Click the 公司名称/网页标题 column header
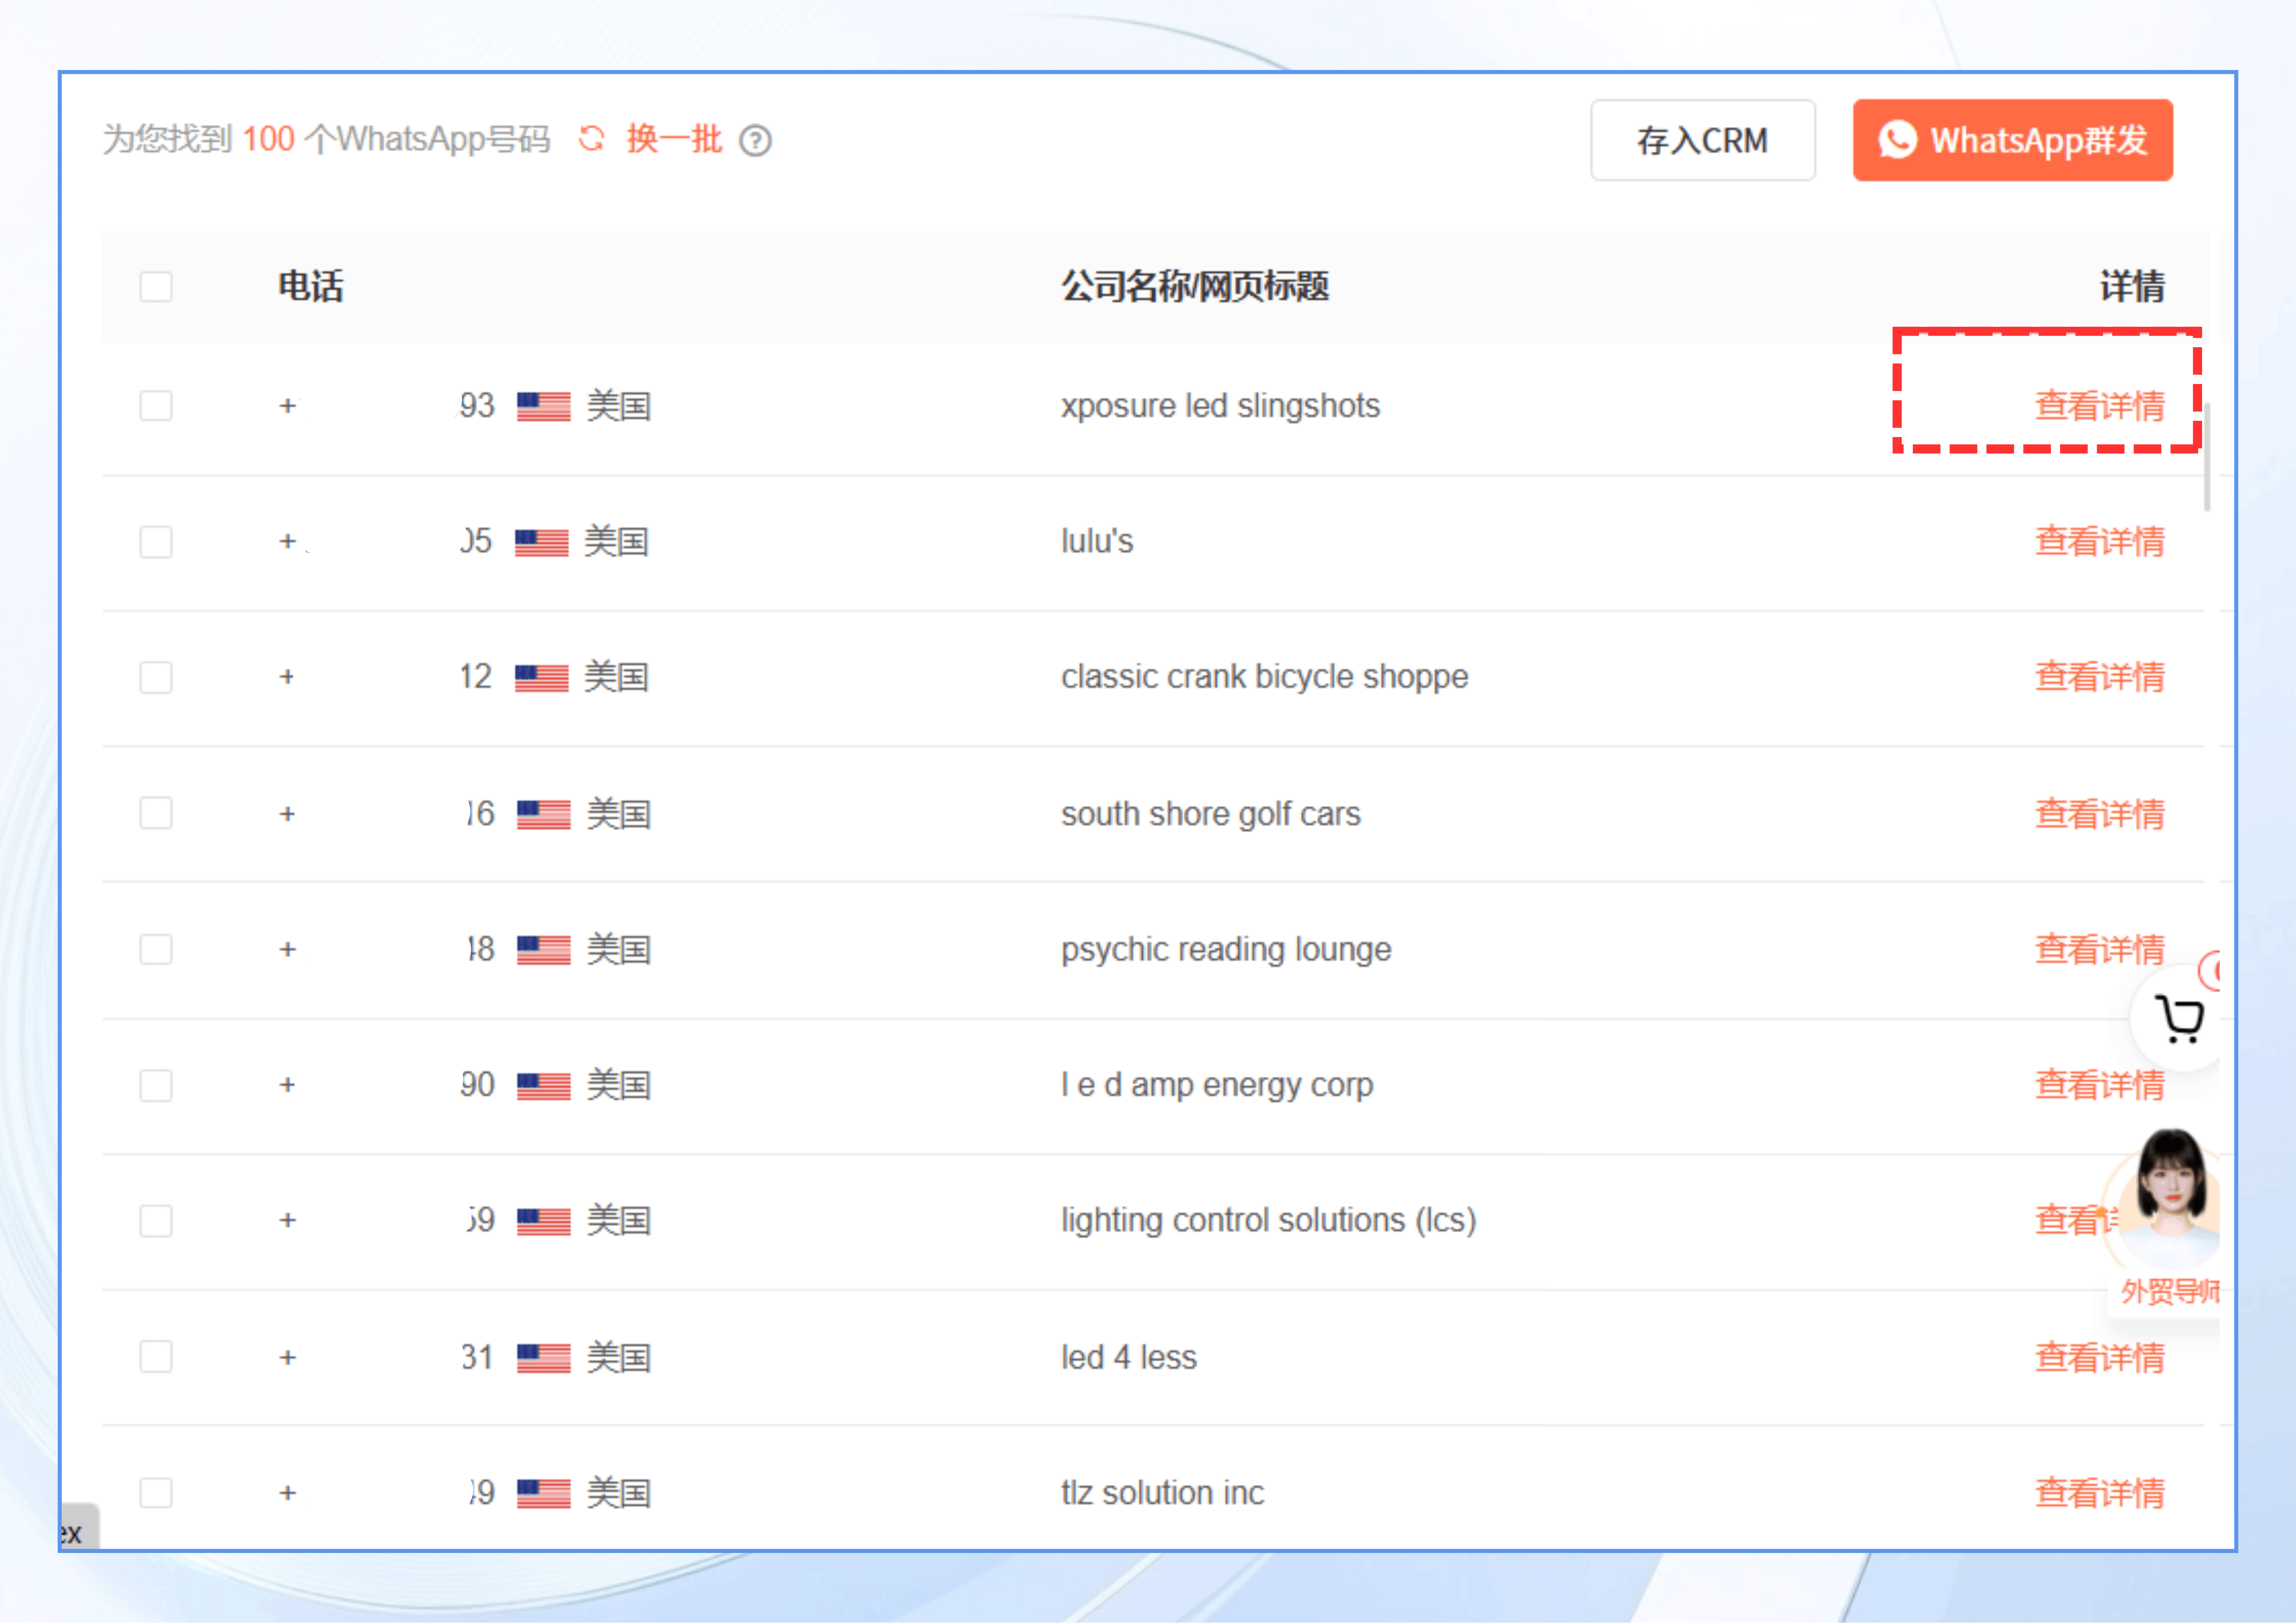The height and width of the screenshot is (1623, 2296). [1195, 287]
